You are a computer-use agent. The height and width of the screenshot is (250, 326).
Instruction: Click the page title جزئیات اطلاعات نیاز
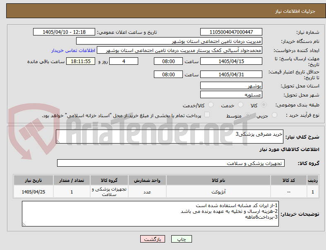tap(295, 11)
